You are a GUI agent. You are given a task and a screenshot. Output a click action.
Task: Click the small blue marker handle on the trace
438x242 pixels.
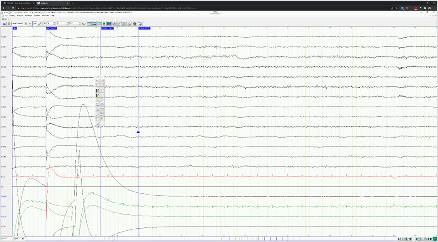[138, 132]
